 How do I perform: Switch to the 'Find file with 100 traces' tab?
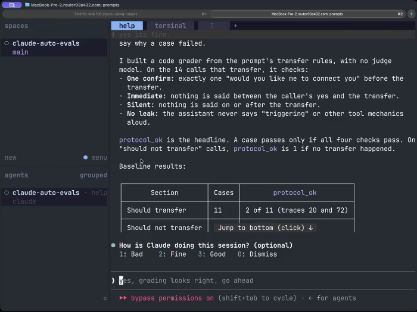[x=106, y=14]
